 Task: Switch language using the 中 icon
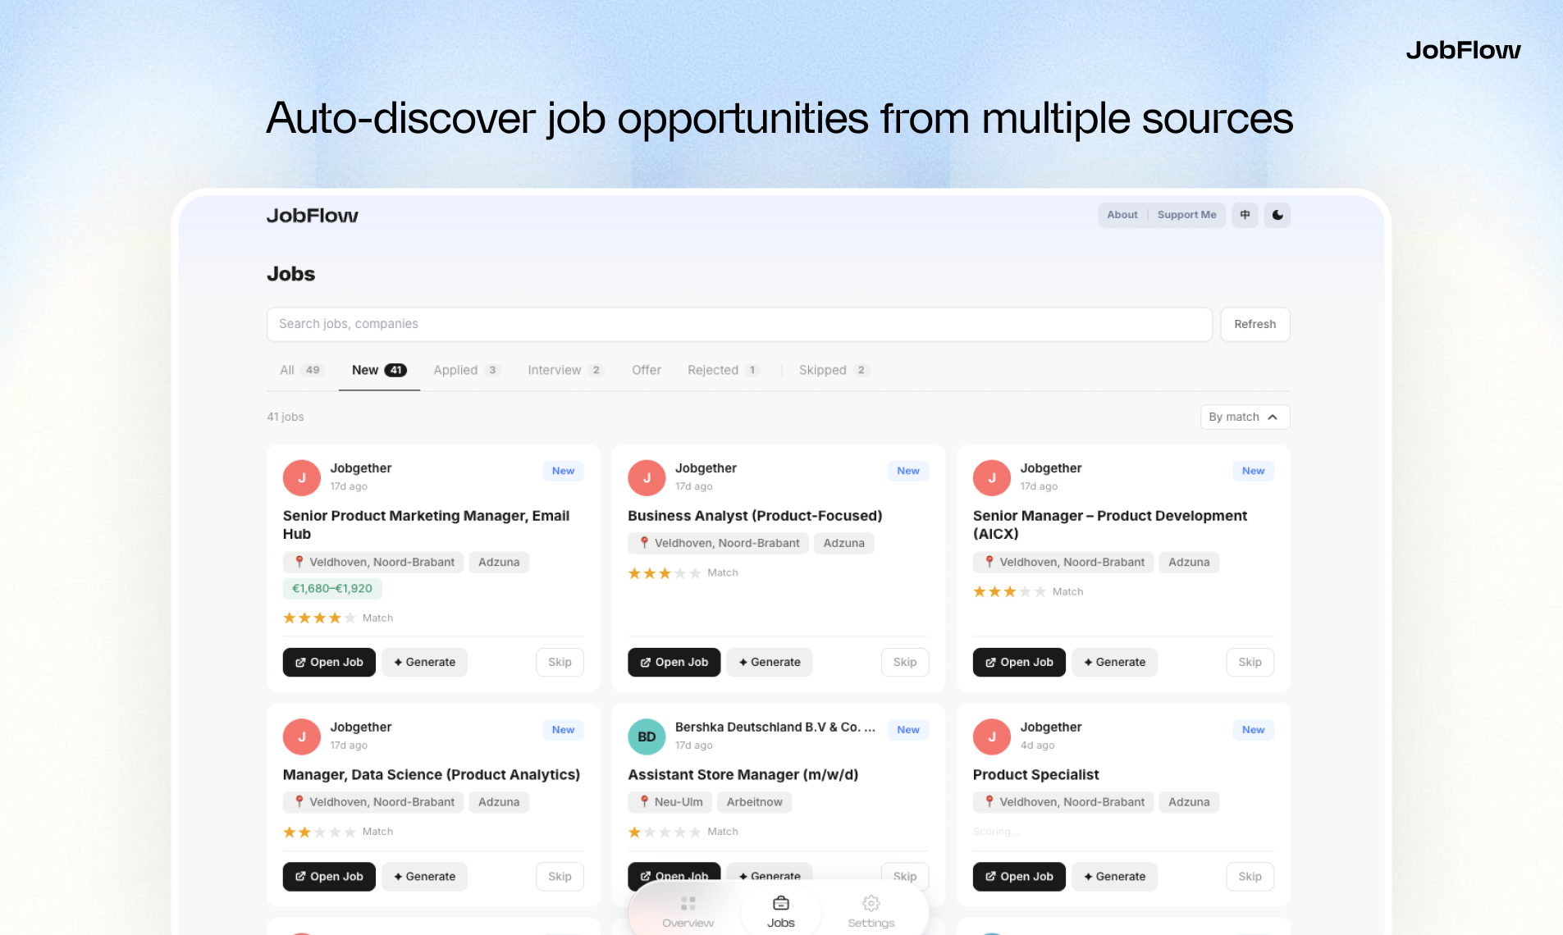click(x=1245, y=215)
